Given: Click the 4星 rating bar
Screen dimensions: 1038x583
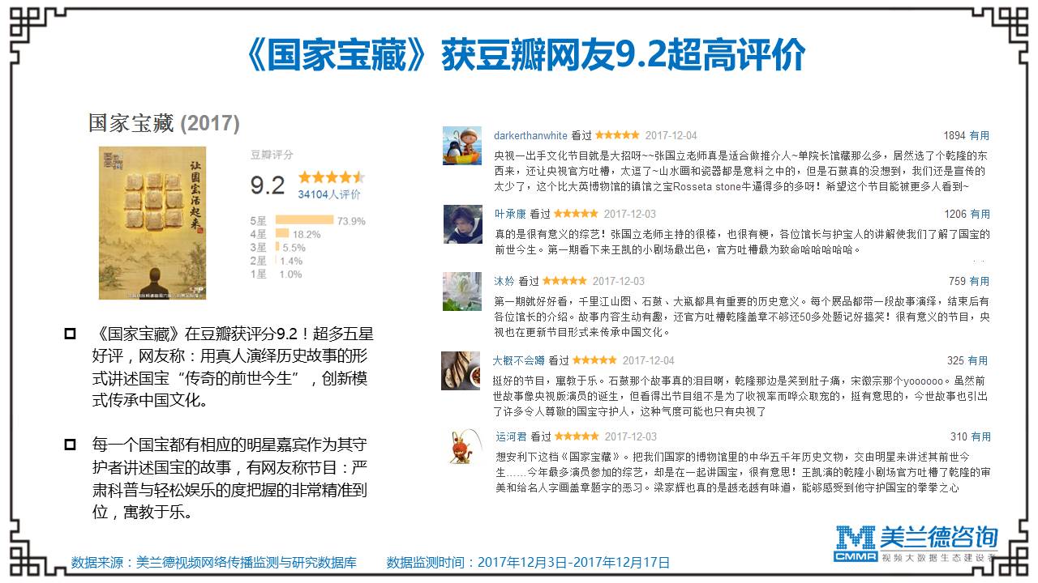Looking at the screenshot, I should (283, 233).
